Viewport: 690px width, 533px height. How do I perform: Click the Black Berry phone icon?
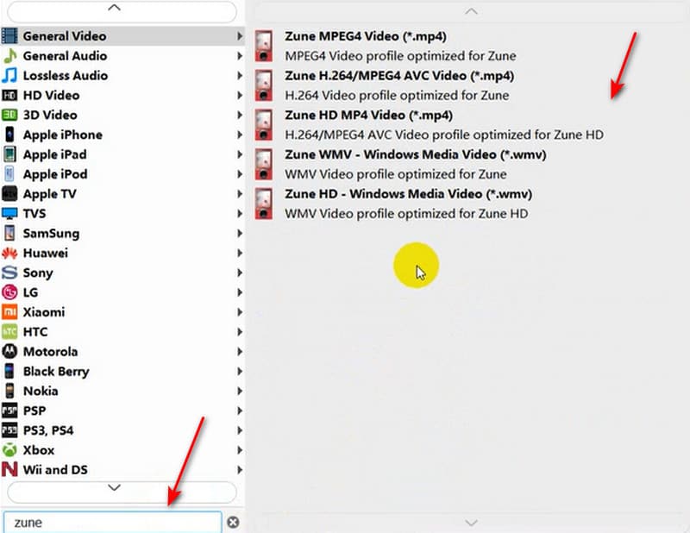point(9,371)
